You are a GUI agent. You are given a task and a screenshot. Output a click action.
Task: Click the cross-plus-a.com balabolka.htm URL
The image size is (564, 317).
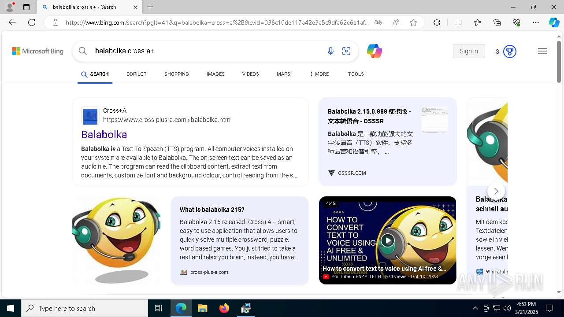[x=167, y=120]
